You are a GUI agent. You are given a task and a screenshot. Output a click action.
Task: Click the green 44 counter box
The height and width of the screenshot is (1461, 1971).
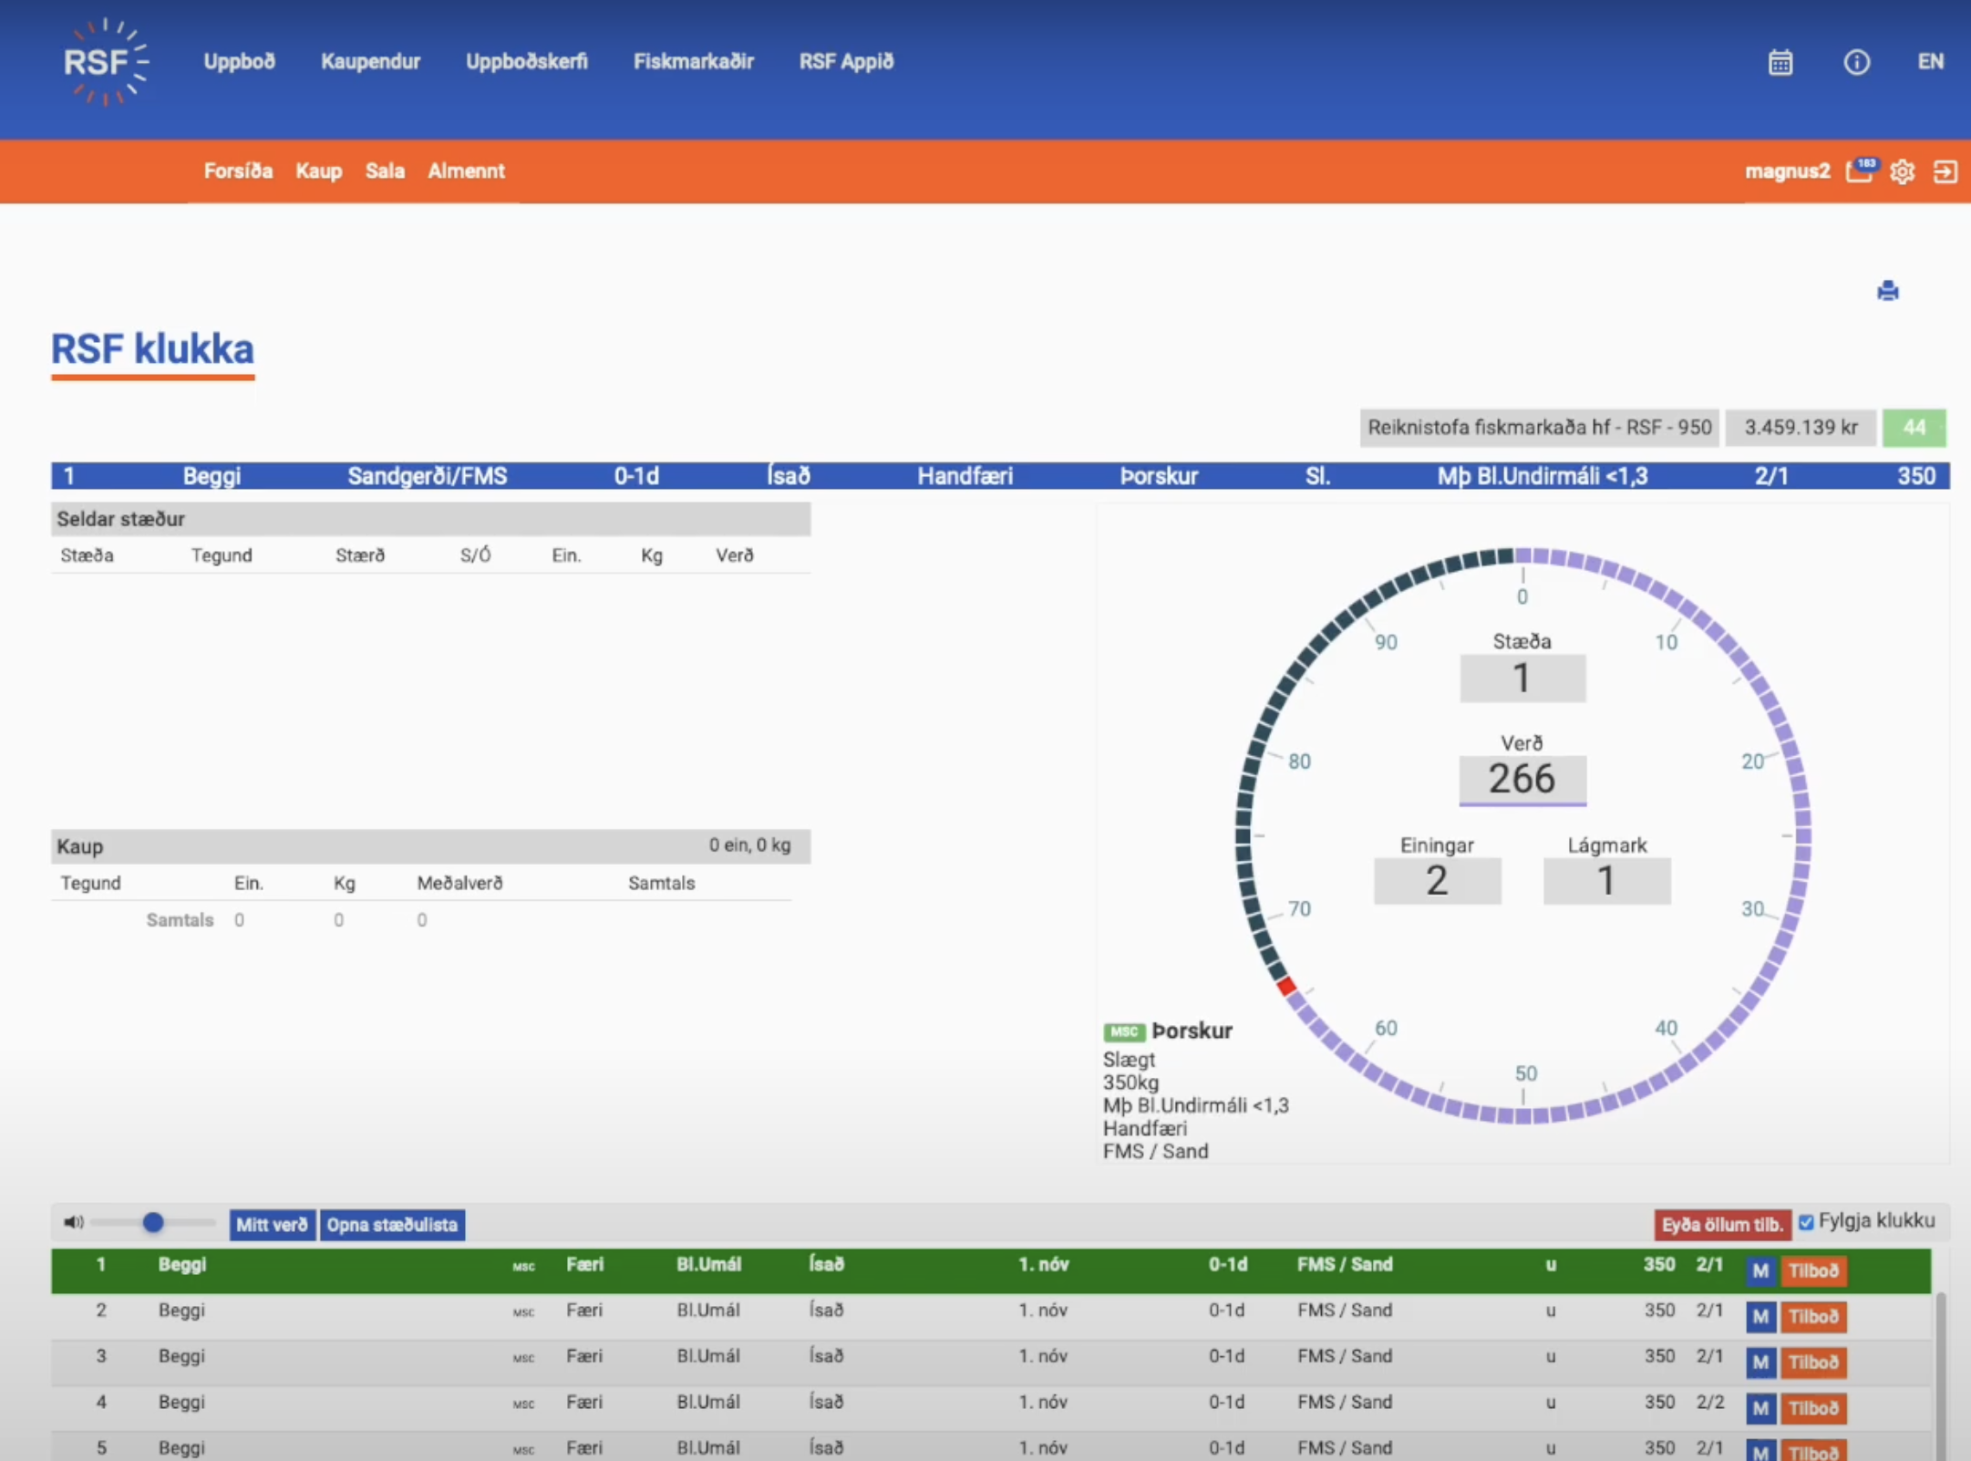[x=1914, y=428]
